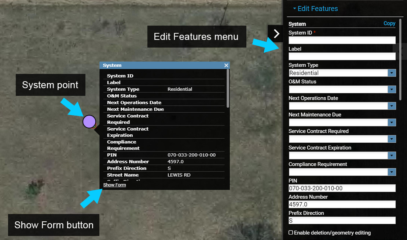Click the purple System point on map
The image size is (407, 240).
(89, 121)
